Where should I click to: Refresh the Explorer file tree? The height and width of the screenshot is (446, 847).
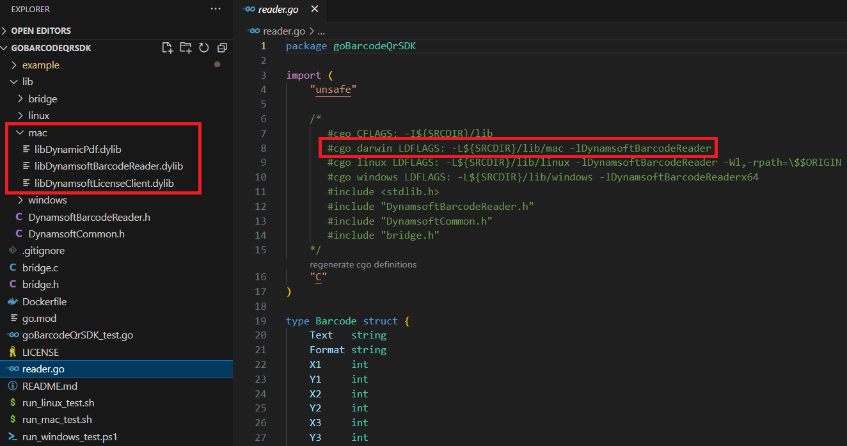pyautogui.click(x=204, y=48)
